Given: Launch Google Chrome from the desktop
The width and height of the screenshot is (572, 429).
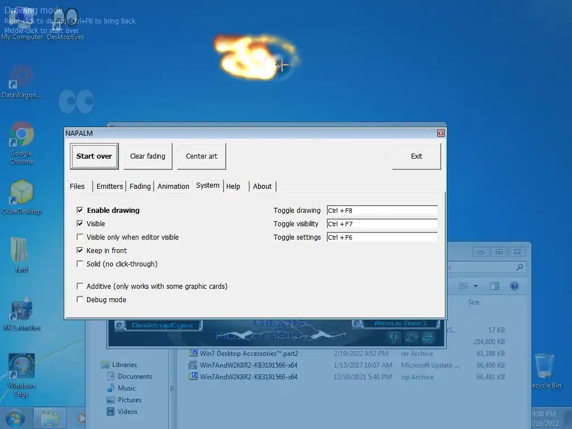Looking at the screenshot, I should pyautogui.click(x=22, y=143).
